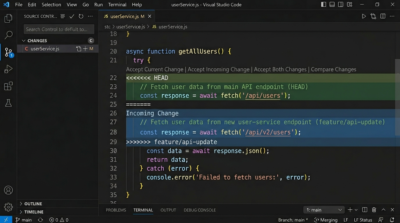Click Accept Current Change

155,69
